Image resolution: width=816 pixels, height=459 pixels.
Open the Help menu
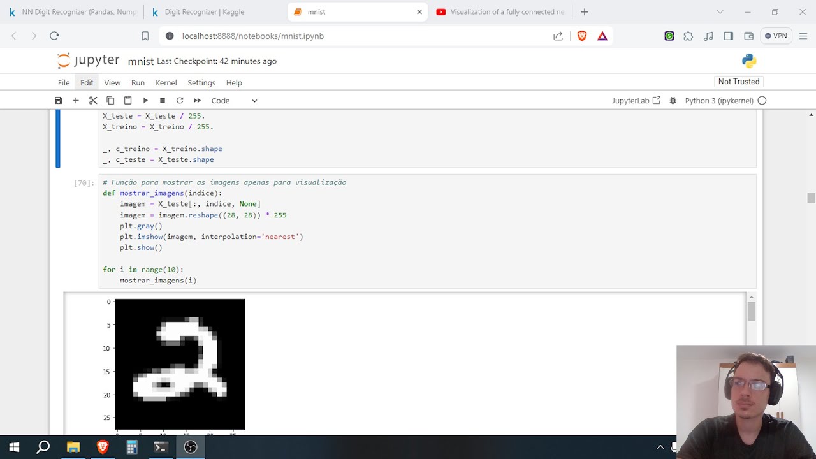[234, 83]
